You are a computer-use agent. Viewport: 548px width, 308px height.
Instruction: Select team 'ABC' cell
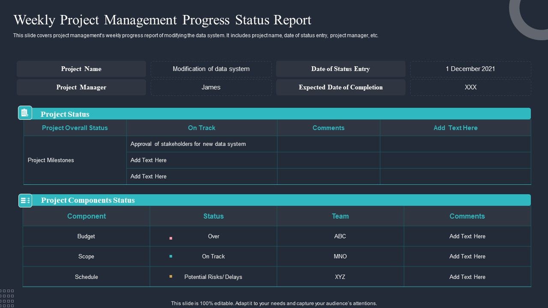coord(340,236)
